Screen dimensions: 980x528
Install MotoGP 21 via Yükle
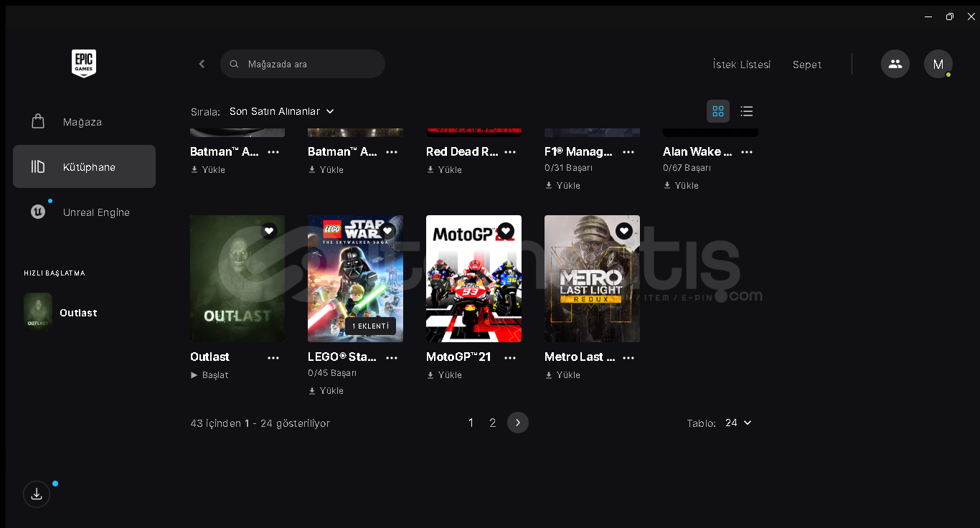445,375
